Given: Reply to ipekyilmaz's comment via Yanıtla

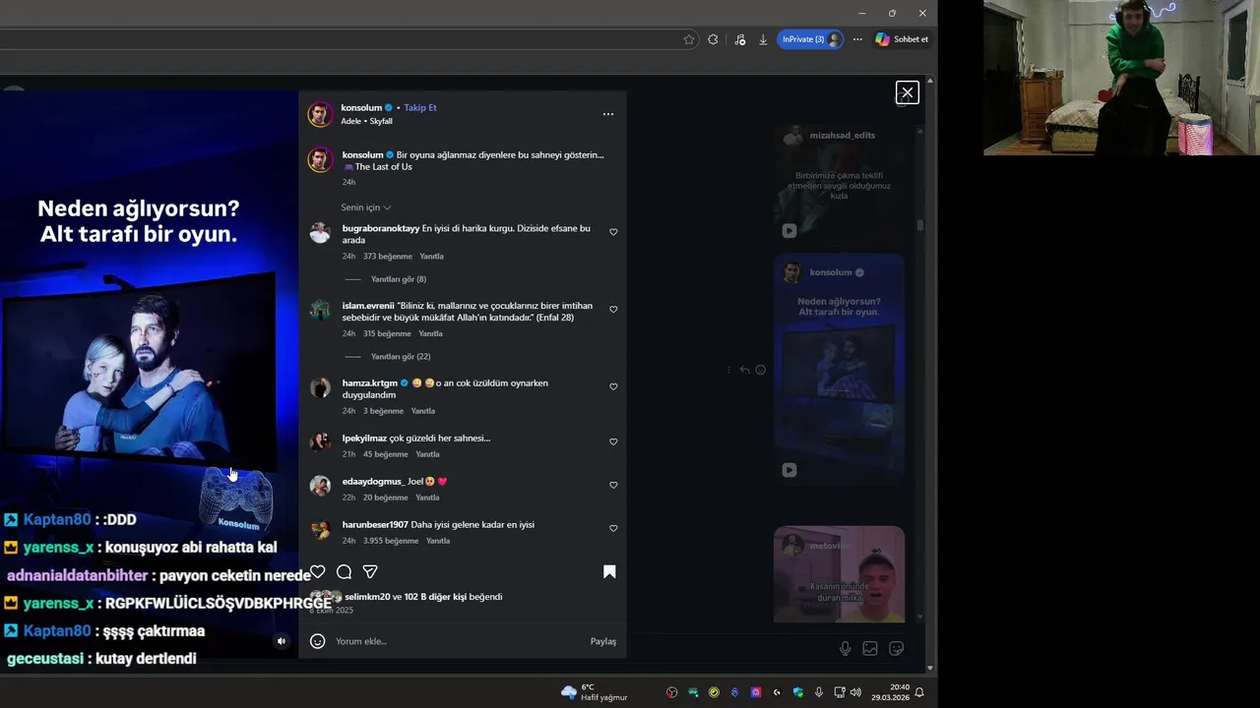Looking at the screenshot, I should 427,454.
